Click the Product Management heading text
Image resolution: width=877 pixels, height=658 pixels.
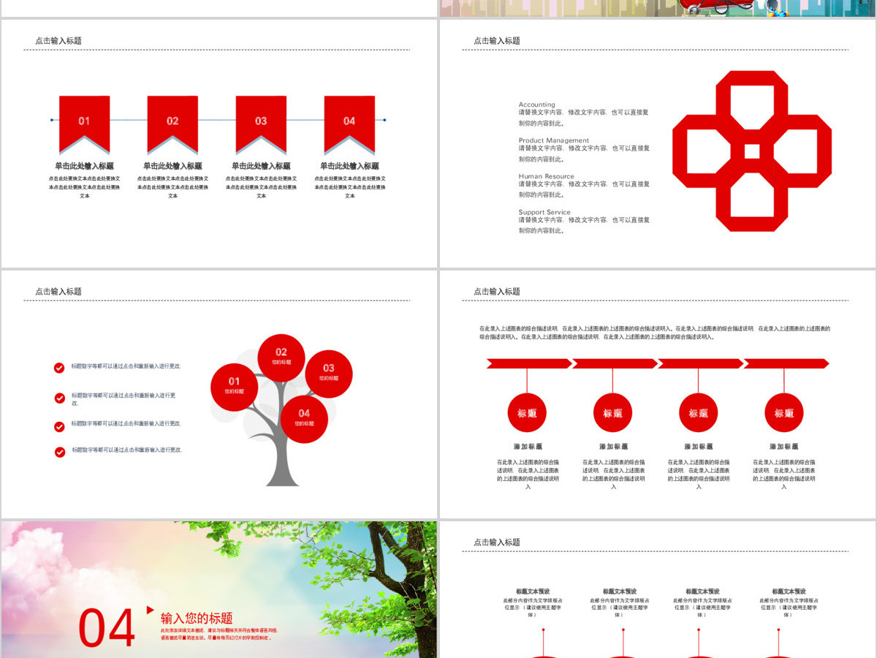point(554,140)
